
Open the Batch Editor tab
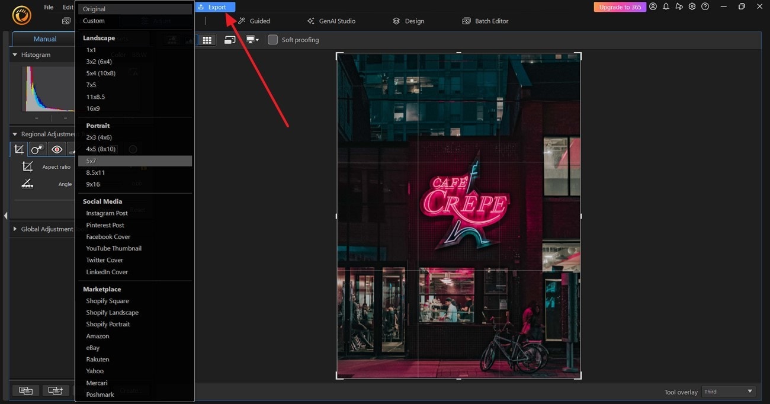[485, 21]
